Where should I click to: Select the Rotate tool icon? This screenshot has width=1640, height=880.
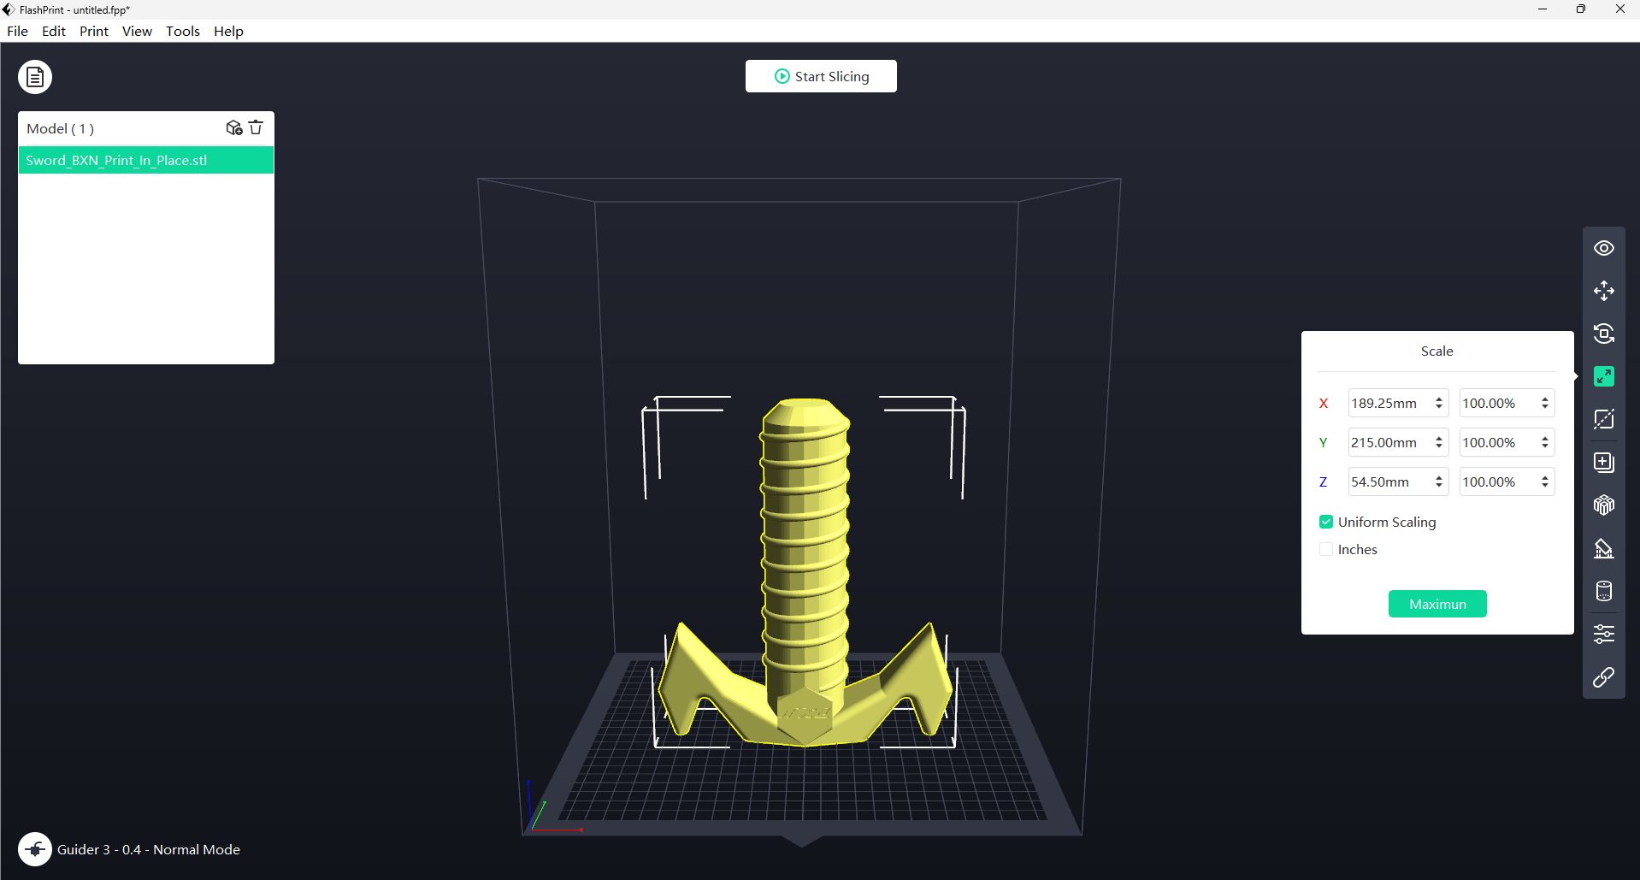(x=1603, y=334)
